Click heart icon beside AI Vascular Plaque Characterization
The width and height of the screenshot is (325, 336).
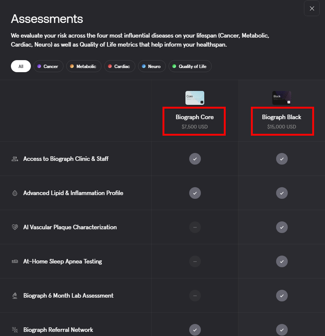[15, 227]
